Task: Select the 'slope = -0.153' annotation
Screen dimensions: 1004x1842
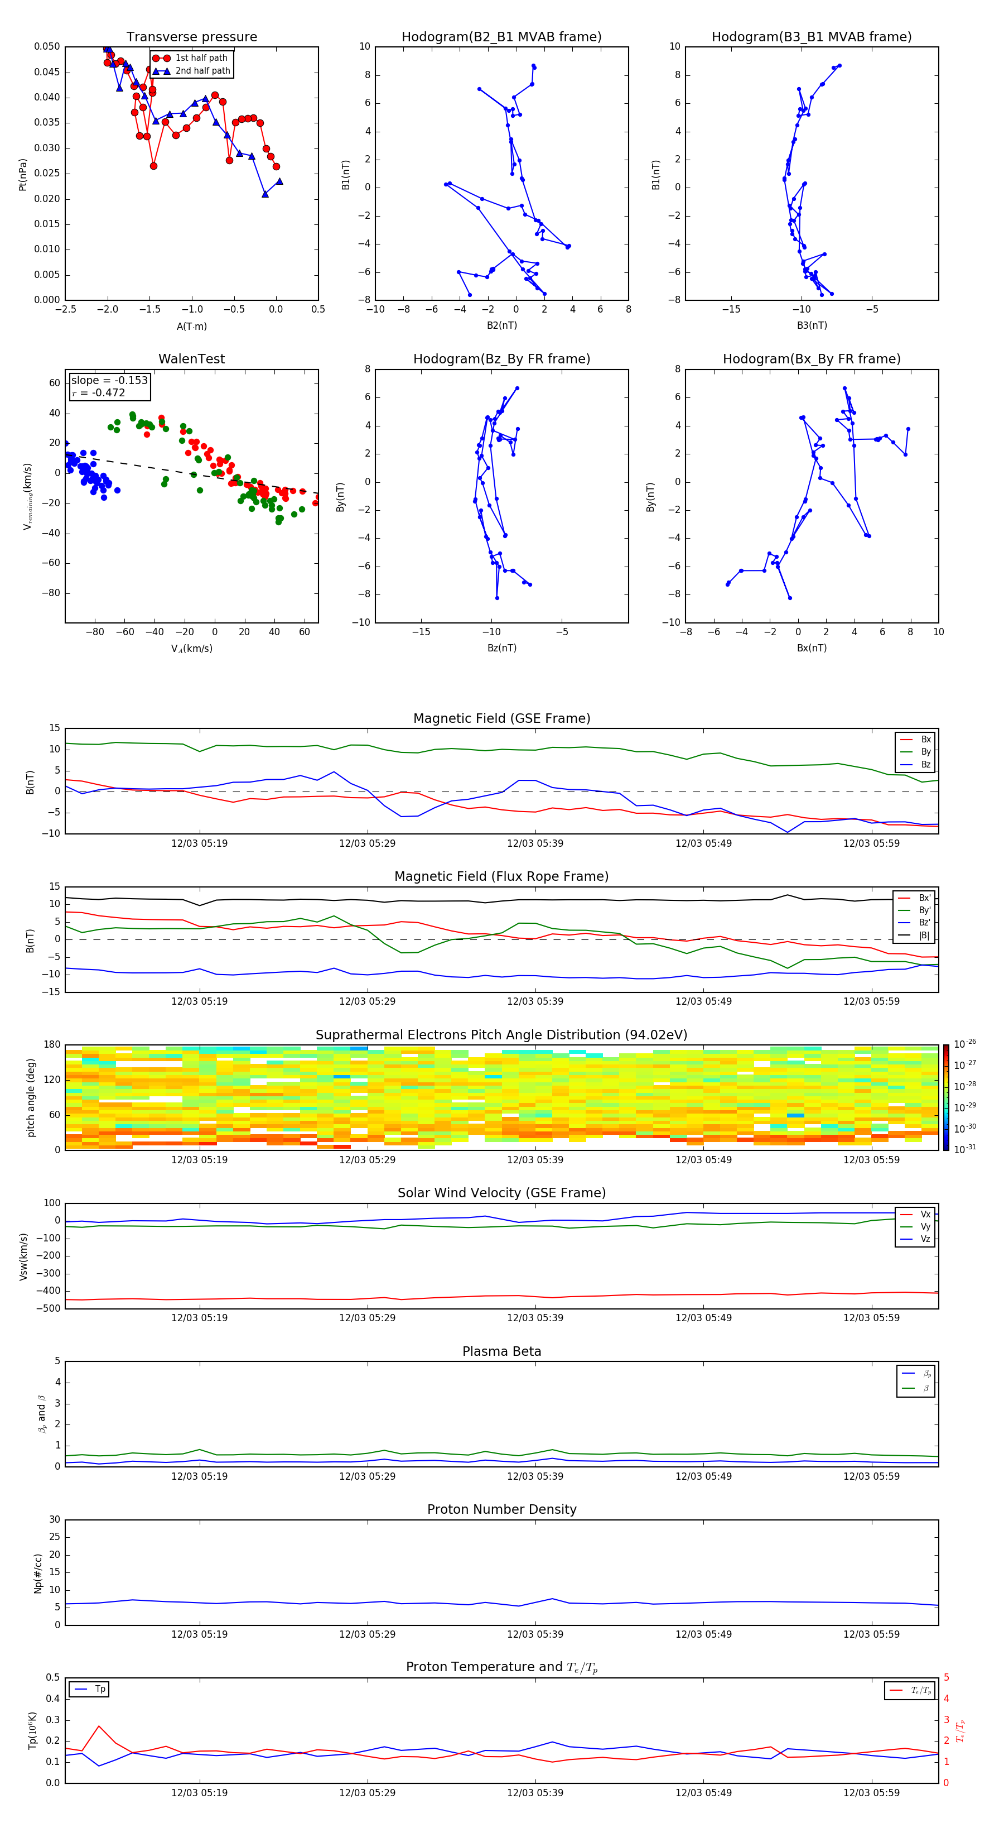Action: click(x=109, y=381)
